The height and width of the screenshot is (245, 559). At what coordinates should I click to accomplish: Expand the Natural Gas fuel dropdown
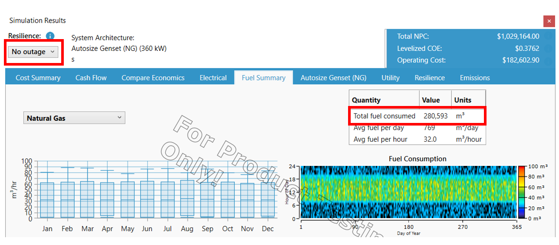coord(74,118)
